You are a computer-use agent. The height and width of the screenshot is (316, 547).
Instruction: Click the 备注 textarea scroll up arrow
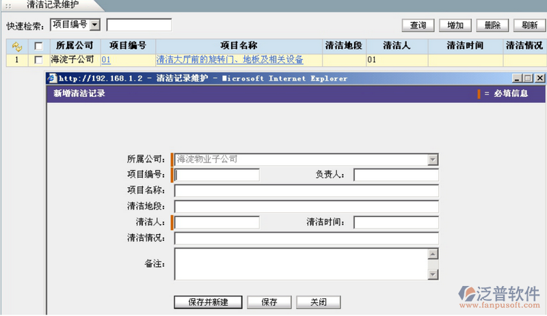click(x=432, y=254)
